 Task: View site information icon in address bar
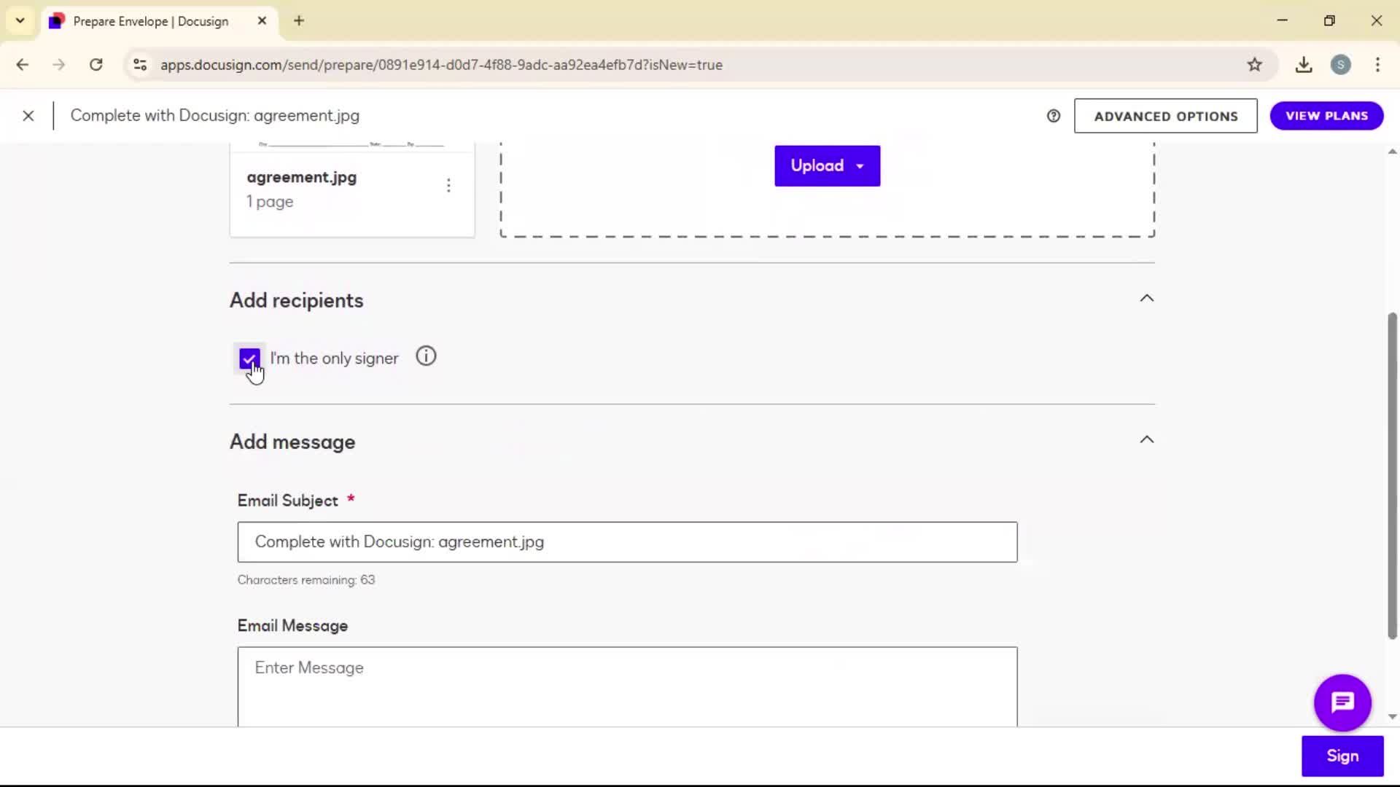pyautogui.click(x=140, y=65)
